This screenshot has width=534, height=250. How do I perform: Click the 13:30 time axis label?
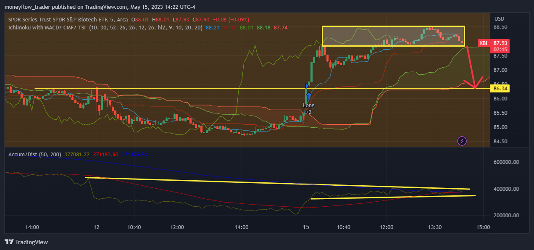pos(435,227)
